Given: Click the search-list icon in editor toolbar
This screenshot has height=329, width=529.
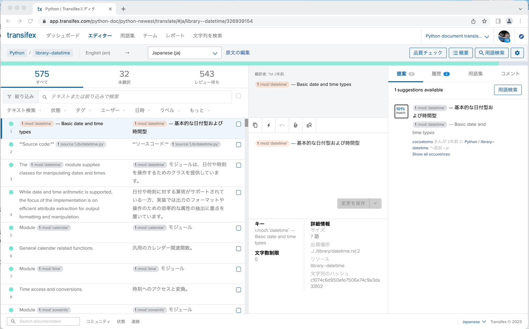Looking at the screenshot, I should 309,125.
